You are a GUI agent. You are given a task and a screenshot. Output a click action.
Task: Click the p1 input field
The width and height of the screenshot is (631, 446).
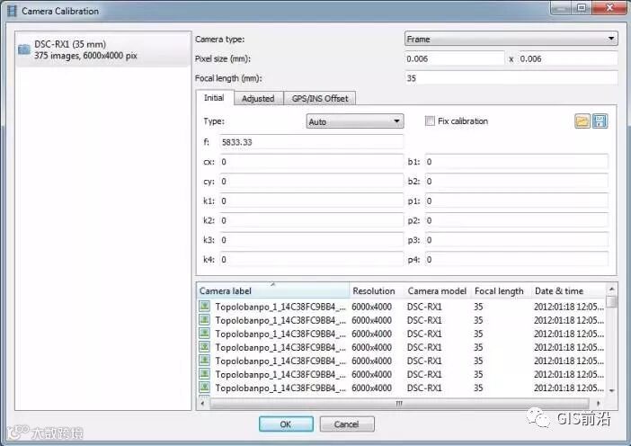517,201
